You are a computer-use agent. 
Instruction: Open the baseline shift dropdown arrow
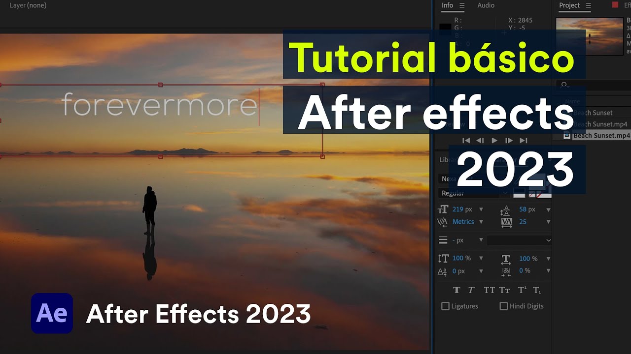pyautogui.click(x=481, y=271)
